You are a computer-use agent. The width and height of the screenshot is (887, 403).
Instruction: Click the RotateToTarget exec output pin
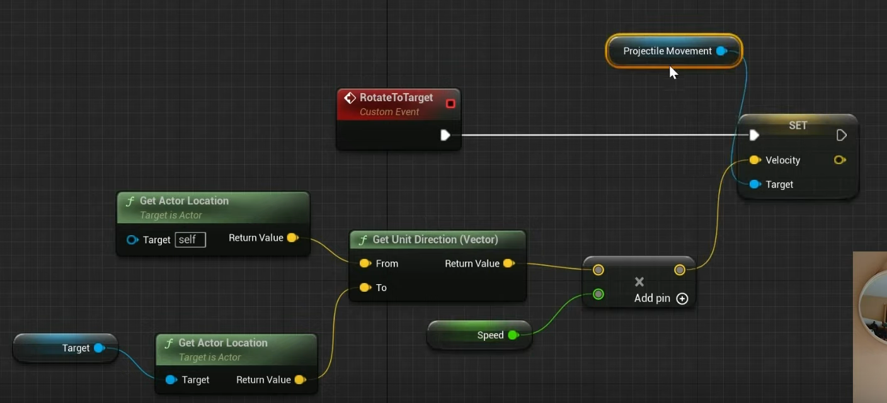click(445, 135)
